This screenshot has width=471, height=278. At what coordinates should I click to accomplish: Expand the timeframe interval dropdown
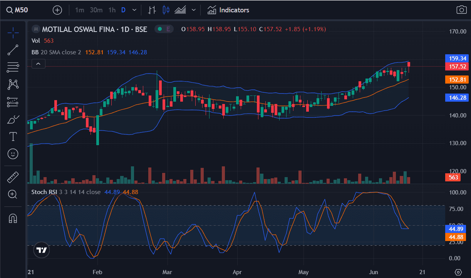coord(134,10)
